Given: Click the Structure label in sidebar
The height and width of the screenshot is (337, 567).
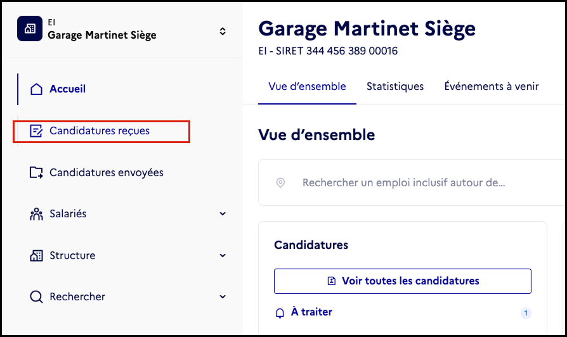Looking at the screenshot, I should tap(72, 256).
